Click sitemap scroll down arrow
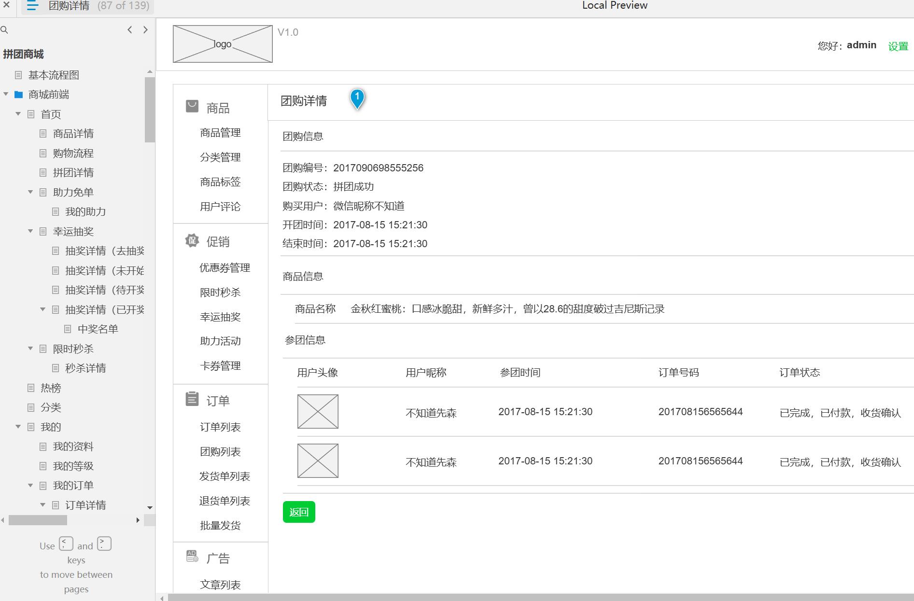This screenshot has height=601, width=914. [150, 508]
